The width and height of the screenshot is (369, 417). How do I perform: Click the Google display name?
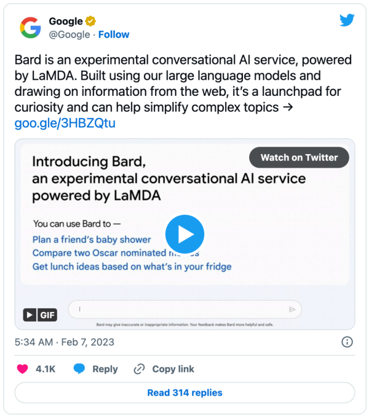tap(66, 21)
